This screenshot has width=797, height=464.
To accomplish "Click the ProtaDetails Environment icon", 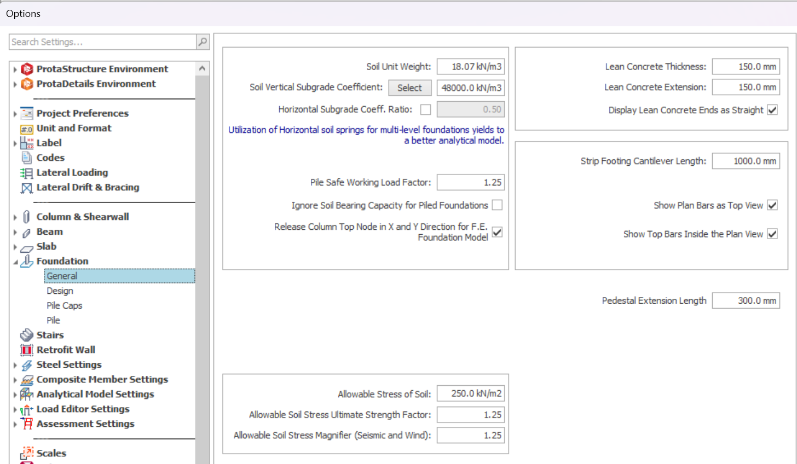I will [x=27, y=84].
